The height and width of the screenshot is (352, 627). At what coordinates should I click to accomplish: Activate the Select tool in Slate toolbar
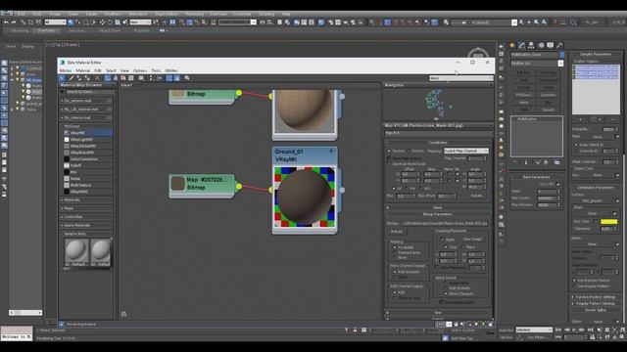click(62, 78)
